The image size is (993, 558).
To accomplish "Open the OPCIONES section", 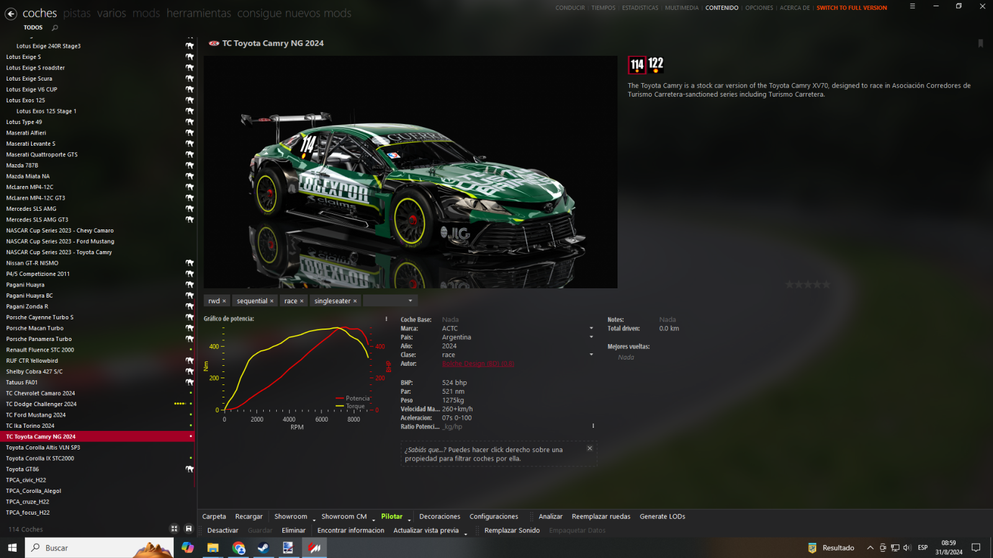I will tap(759, 8).
